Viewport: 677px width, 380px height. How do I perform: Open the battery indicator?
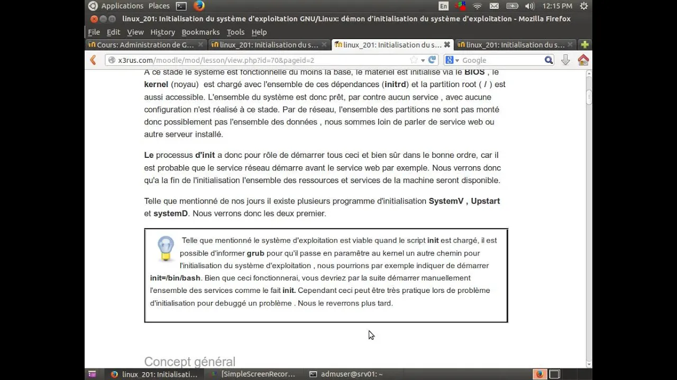(x=512, y=6)
